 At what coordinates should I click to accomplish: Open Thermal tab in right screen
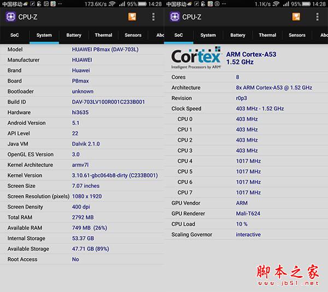267,35
